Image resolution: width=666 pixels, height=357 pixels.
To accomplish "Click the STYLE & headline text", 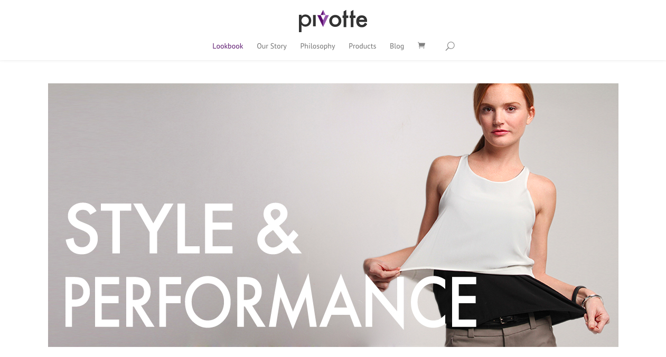I will click(183, 227).
